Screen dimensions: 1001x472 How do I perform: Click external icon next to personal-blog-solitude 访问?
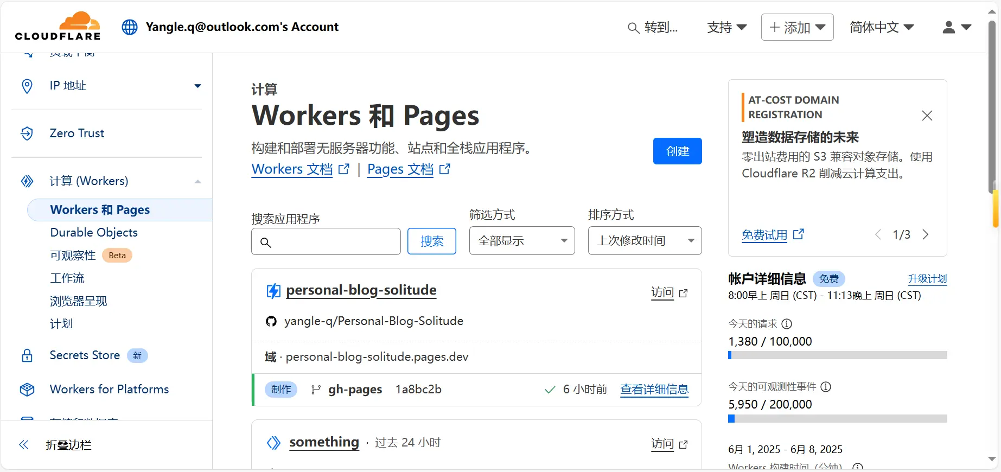684,293
